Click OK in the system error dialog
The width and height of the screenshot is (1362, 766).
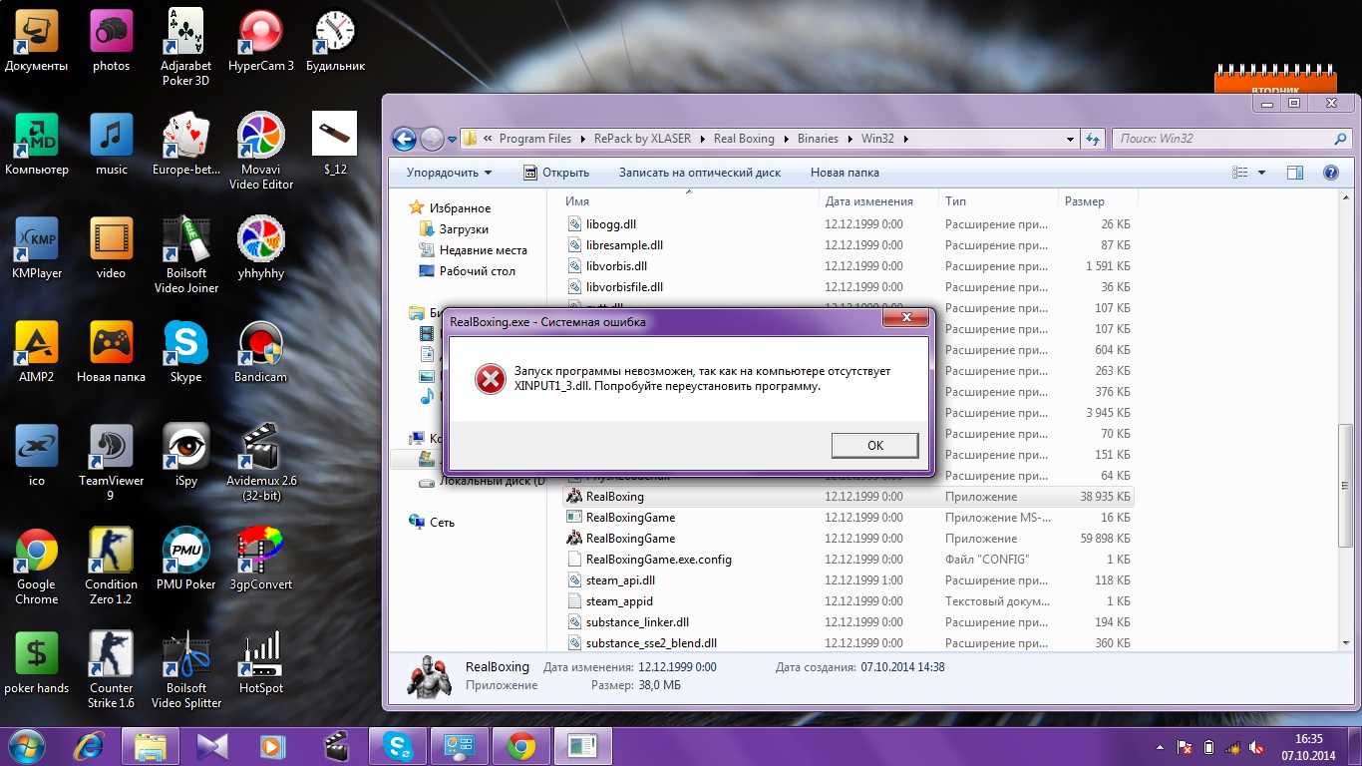(874, 445)
